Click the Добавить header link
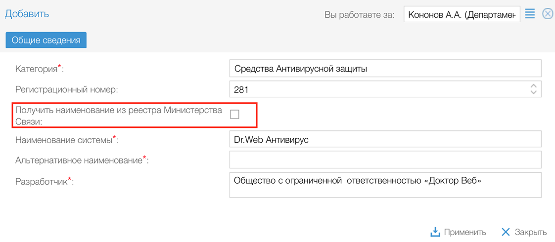Image resolution: width=555 pixels, height=242 pixels. [27, 14]
